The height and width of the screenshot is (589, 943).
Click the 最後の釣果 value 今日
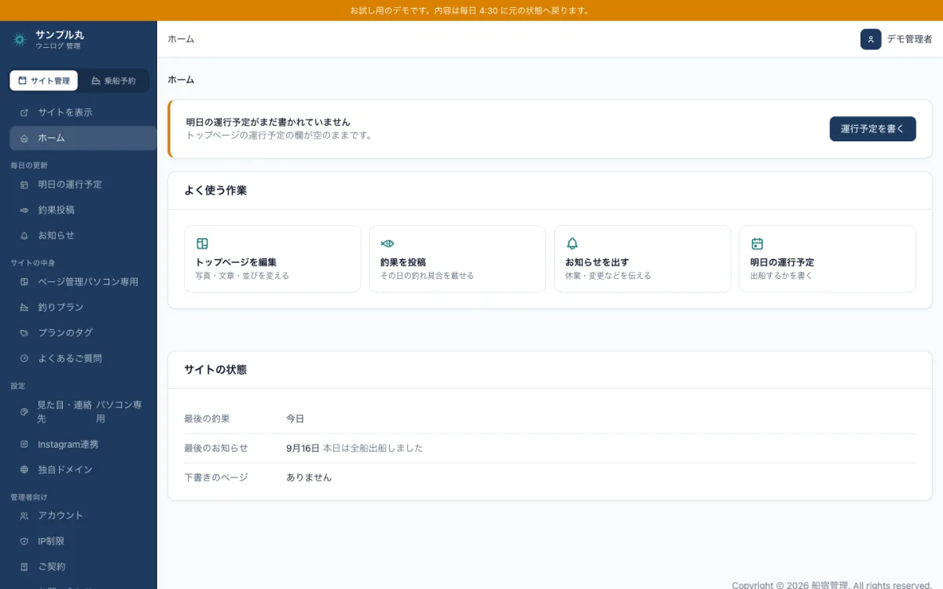click(295, 419)
